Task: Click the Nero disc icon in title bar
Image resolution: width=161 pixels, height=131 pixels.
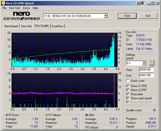Action: pos(3,3)
